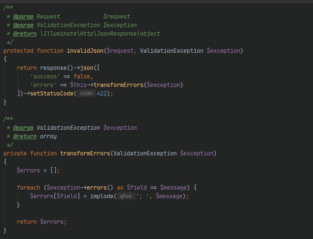This screenshot has height=239, width=313.
Task: Click the 'errors' array key
Action: tap(43, 85)
